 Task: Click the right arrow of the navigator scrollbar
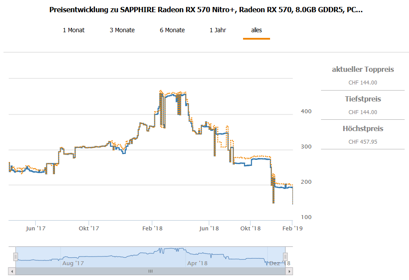tap(289, 271)
